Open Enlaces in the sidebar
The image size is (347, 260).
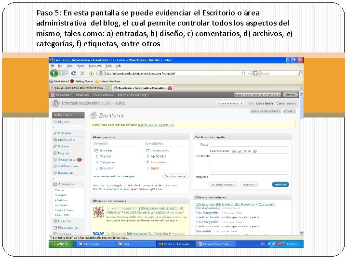tap(63, 146)
